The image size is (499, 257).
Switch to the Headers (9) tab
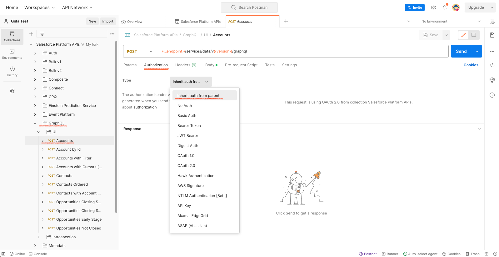pos(186,65)
